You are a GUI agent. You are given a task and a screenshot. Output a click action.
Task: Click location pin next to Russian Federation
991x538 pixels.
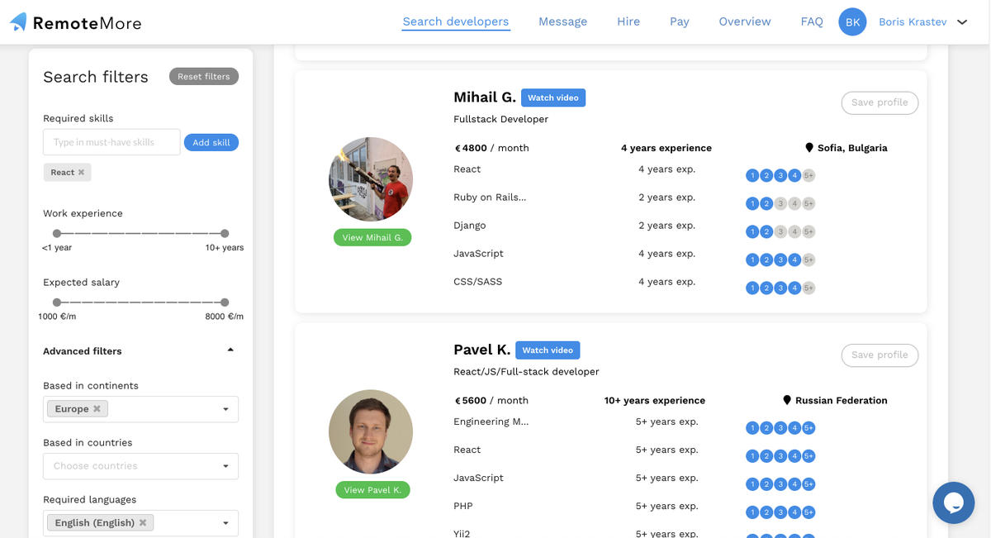pos(787,400)
